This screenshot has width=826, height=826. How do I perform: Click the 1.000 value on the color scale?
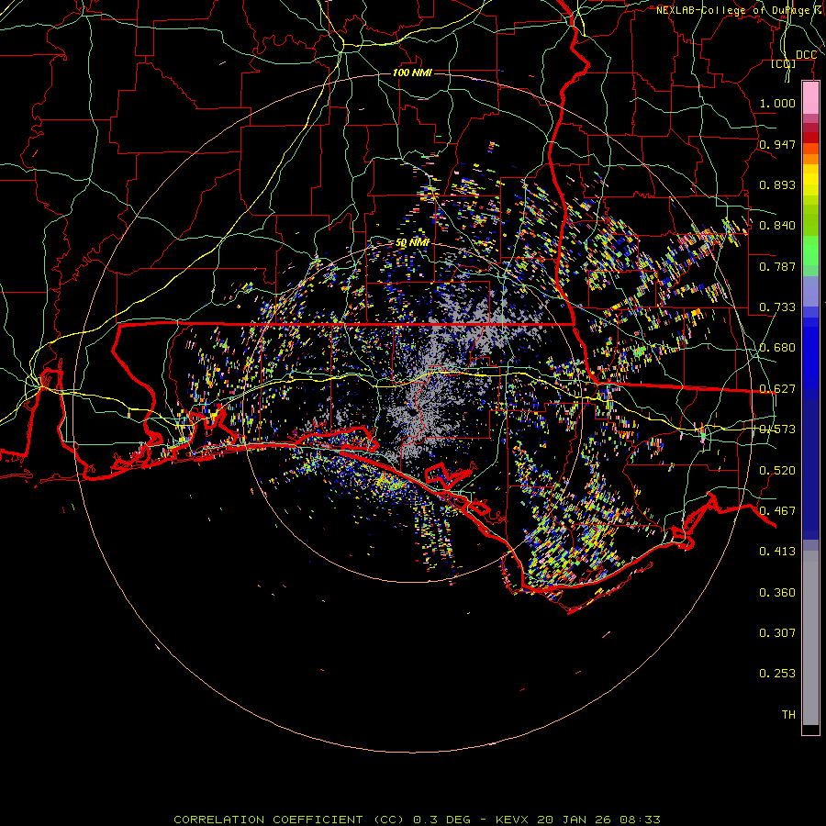point(777,103)
